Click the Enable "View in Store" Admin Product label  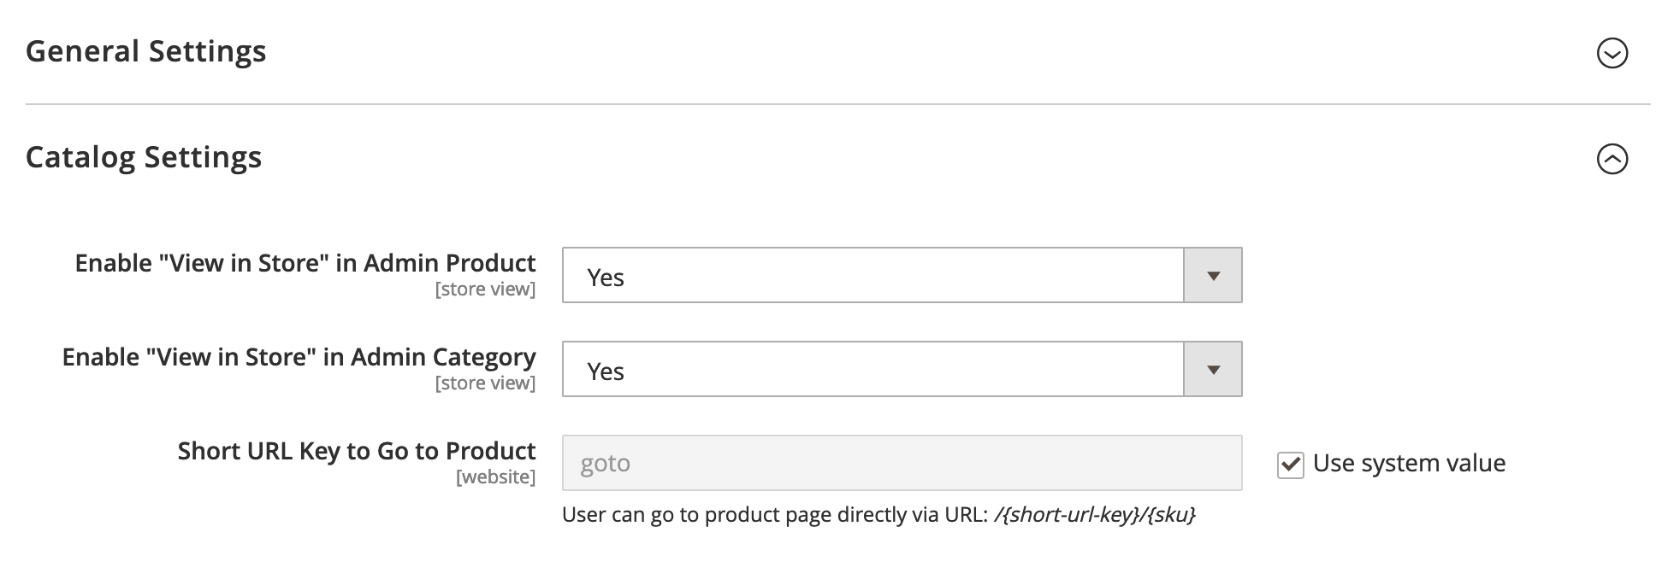click(x=305, y=263)
